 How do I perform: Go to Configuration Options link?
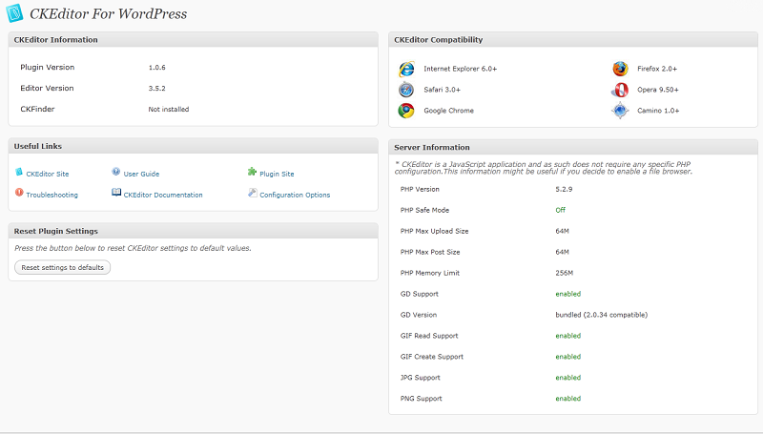(295, 195)
